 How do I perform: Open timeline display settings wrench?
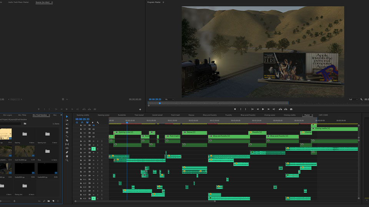tap(98, 123)
